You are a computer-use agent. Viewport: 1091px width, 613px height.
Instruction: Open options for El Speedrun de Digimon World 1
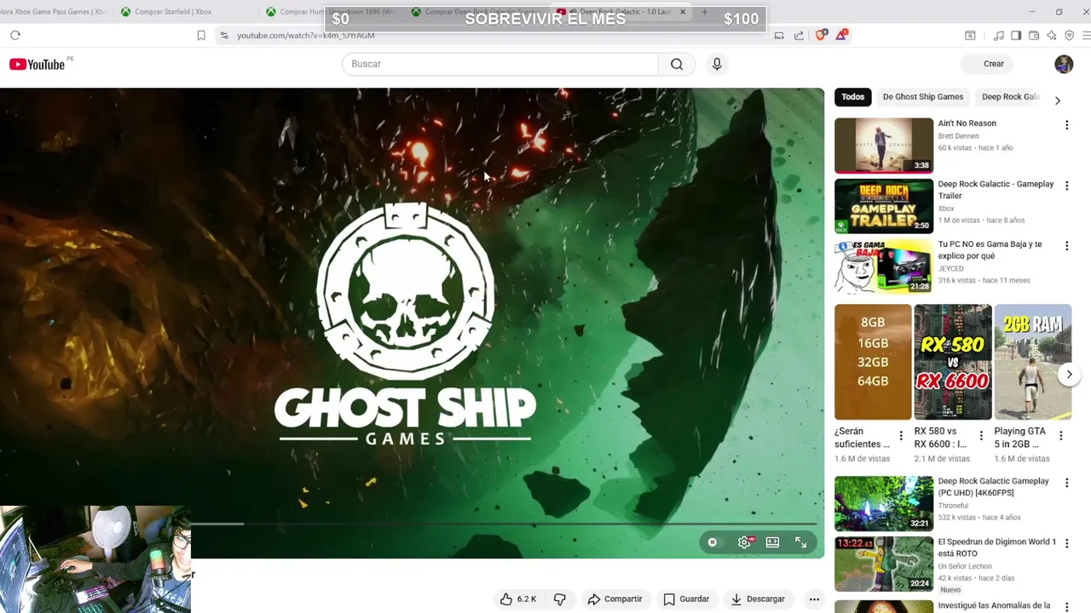click(1066, 543)
